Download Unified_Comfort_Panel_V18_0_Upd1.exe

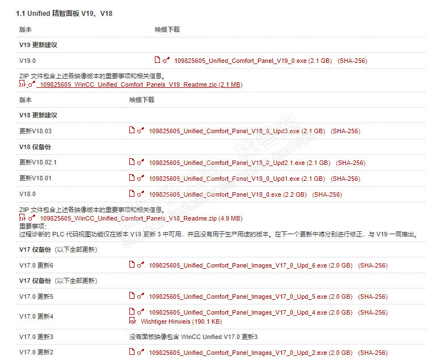click(x=237, y=179)
